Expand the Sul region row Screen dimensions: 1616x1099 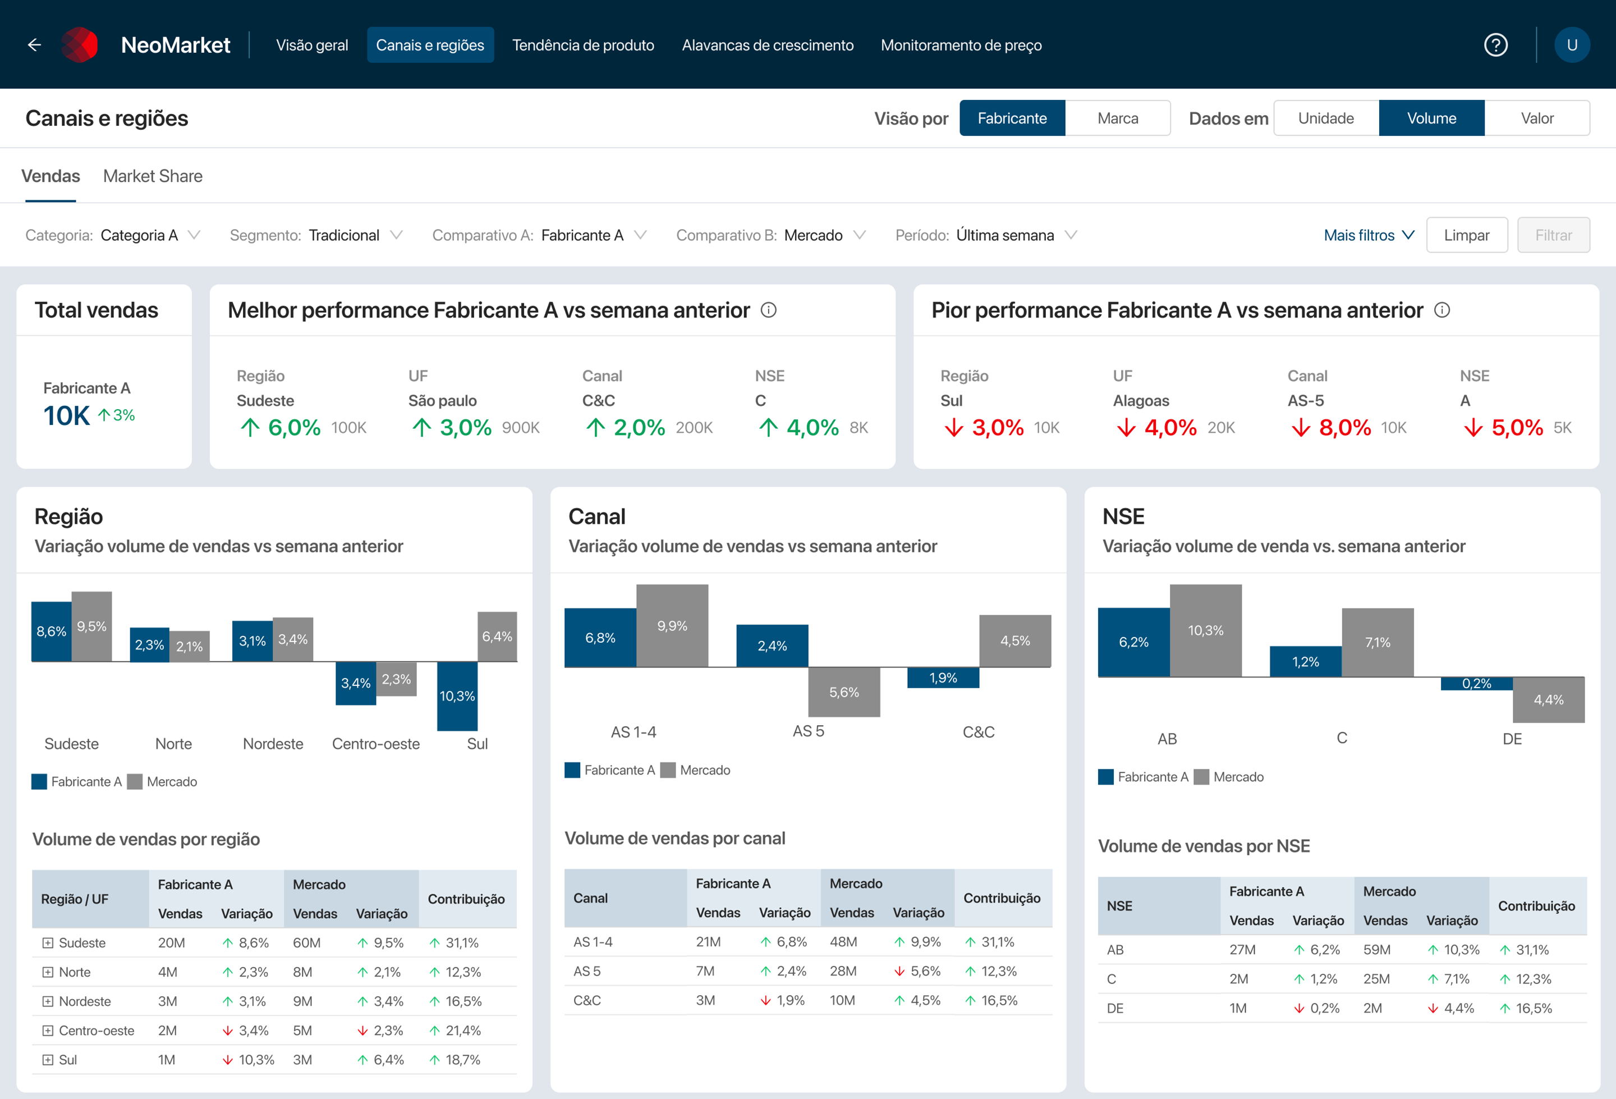47,1059
